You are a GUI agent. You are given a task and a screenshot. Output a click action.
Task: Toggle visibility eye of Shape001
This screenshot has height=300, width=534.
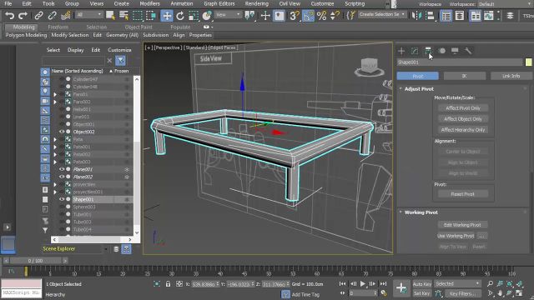click(62, 199)
